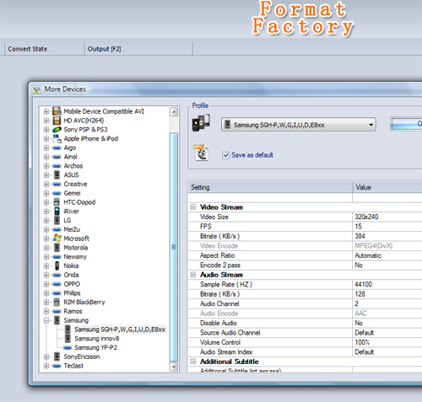422x402 pixels.
Task: Select the Convert State column header
Action: coord(44,49)
